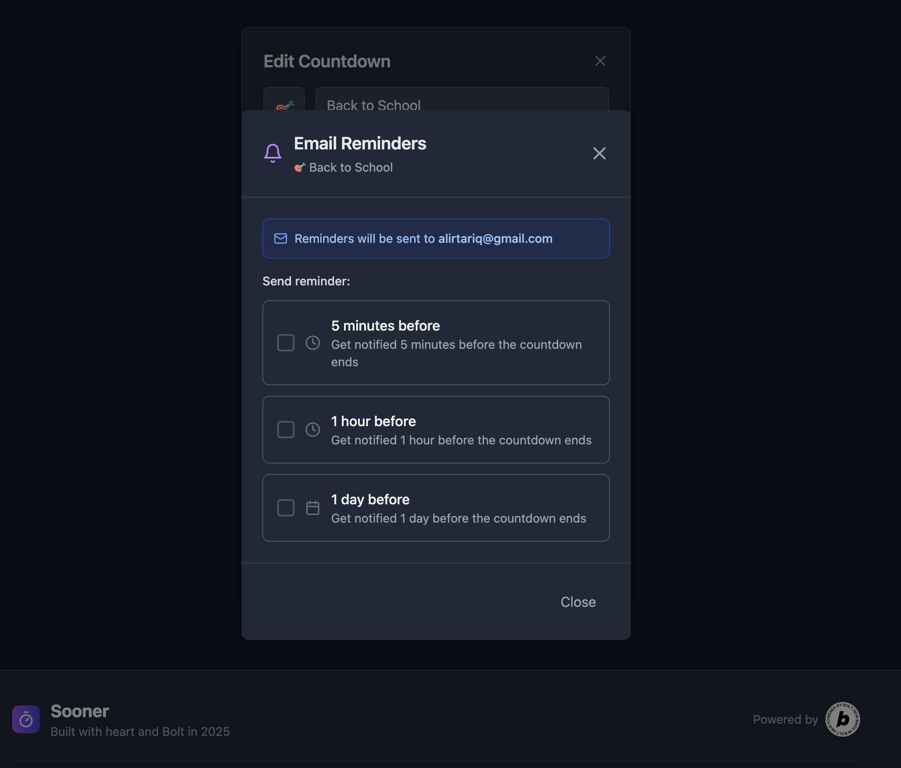Viewport: 901px width, 768px height.
Task: Click clock icon for 1 hour reminder
Action: [x=313, y=430]
